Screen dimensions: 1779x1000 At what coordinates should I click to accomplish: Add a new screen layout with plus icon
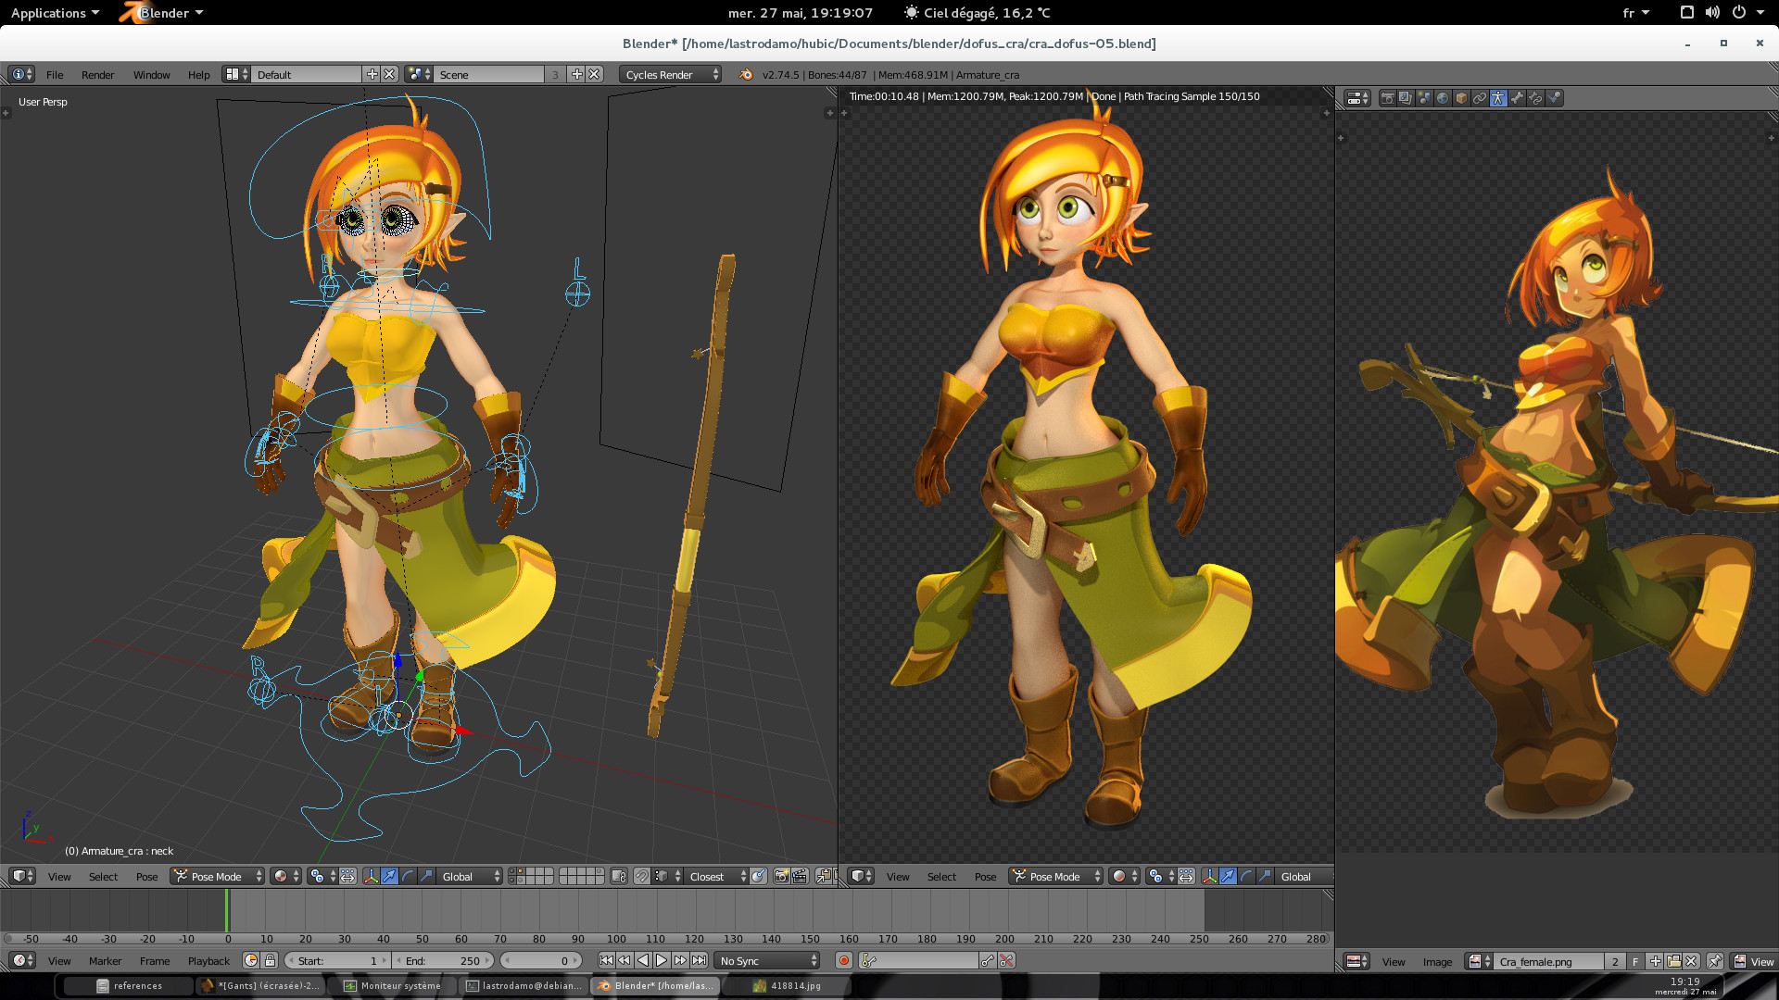point(372,74)
